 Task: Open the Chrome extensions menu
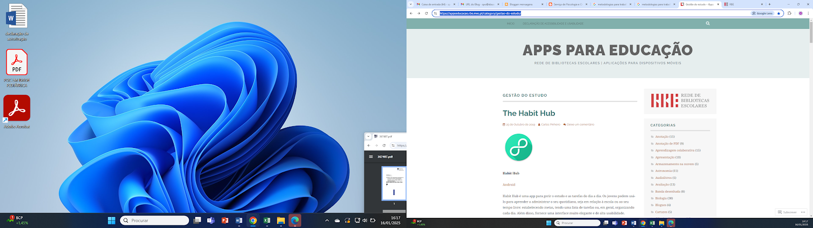click(789, 13)
